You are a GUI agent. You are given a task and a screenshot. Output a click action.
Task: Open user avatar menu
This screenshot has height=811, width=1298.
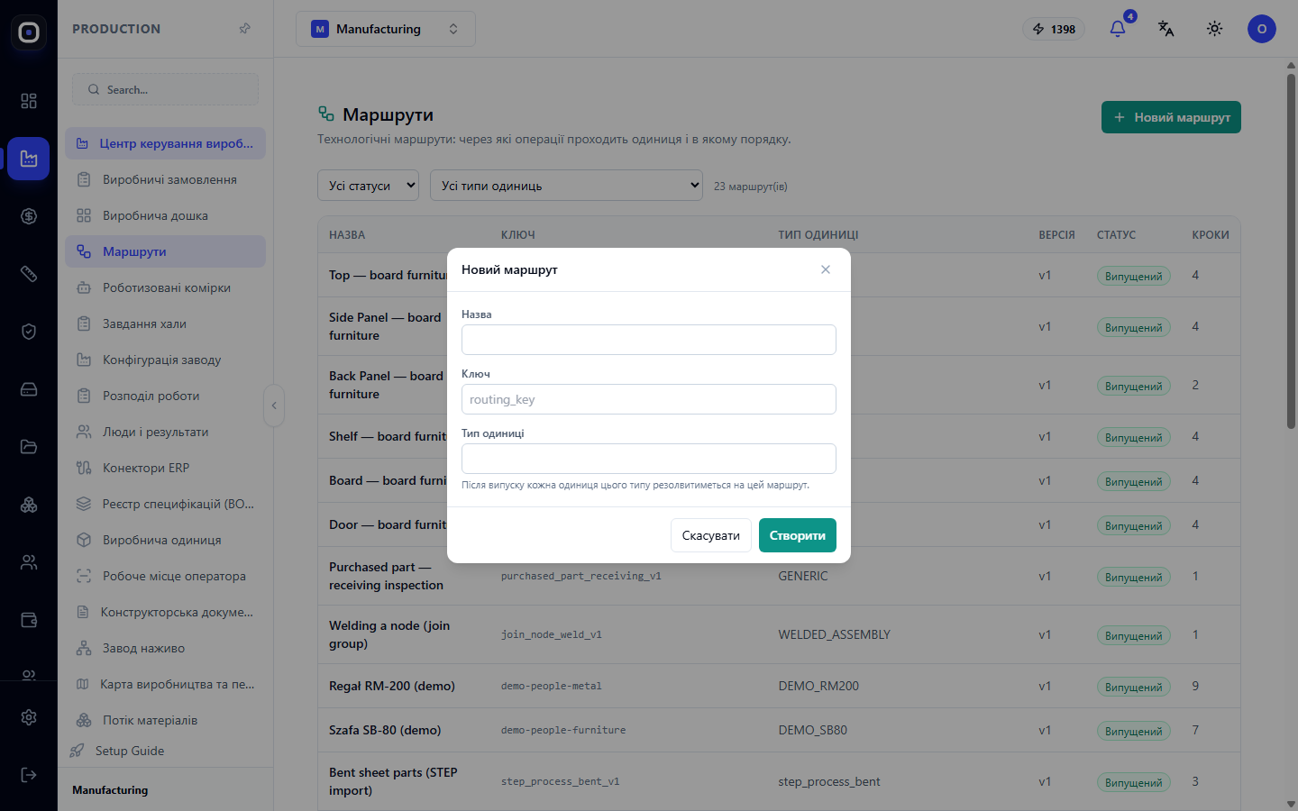(x=1262, y=29)
